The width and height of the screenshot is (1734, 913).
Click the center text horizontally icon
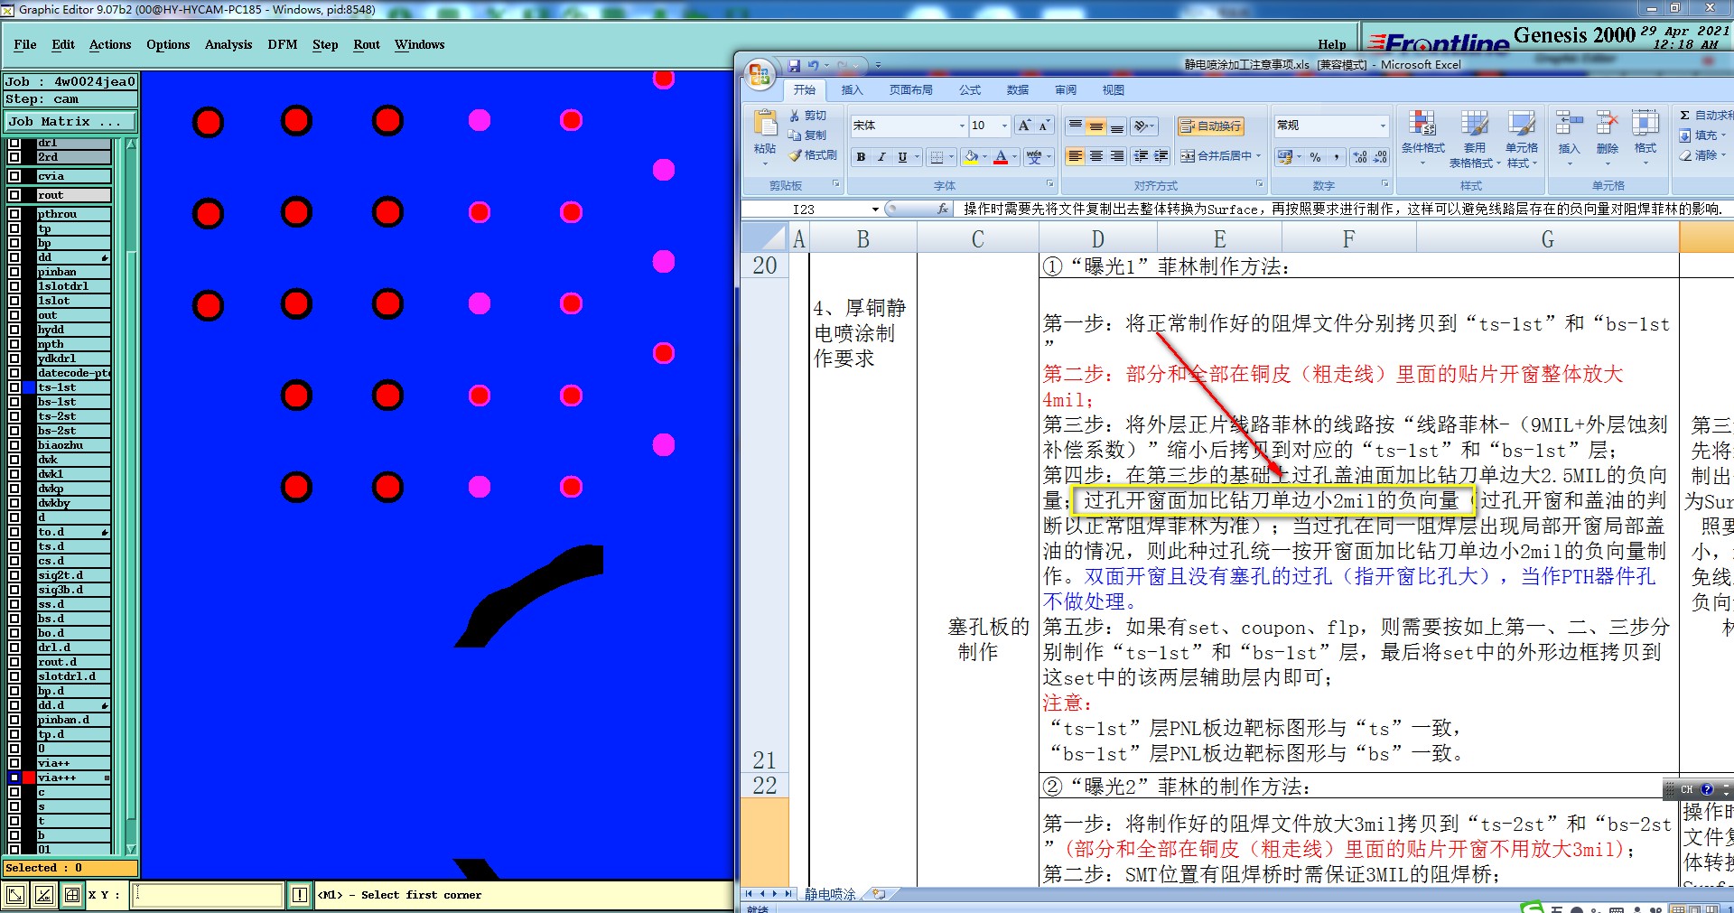click(x=1095, y=156)
